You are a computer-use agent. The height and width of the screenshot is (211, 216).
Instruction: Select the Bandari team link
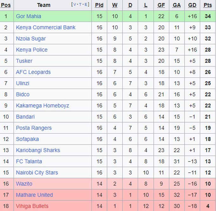[x=25, y=117]
